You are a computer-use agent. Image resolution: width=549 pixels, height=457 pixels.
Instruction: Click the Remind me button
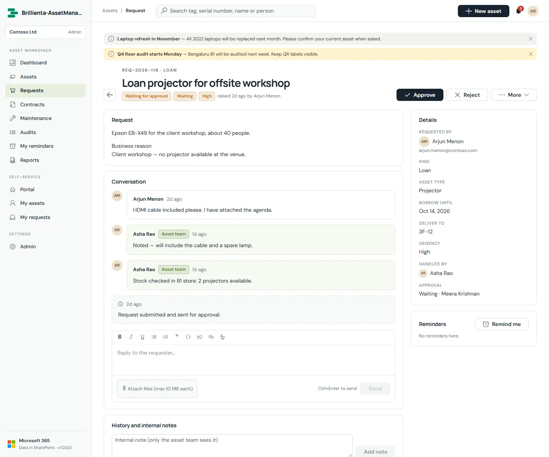coord(502,324)
